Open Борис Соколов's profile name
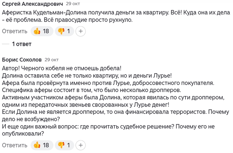 [22, 60]
